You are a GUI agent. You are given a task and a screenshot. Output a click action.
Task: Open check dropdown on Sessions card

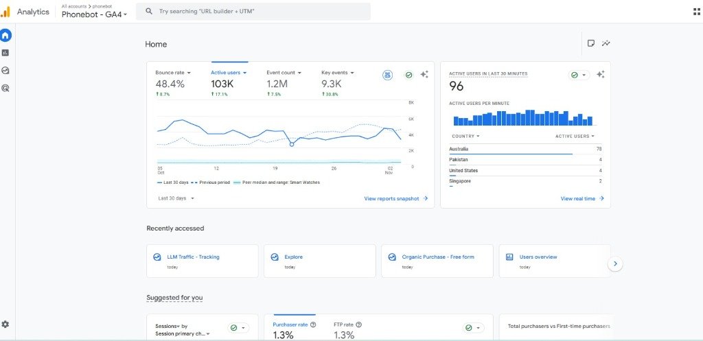click(x=238, y=328)
